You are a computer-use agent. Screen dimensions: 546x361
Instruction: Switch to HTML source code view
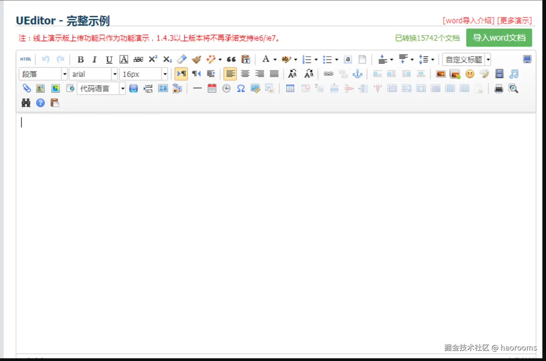(26, 59)
